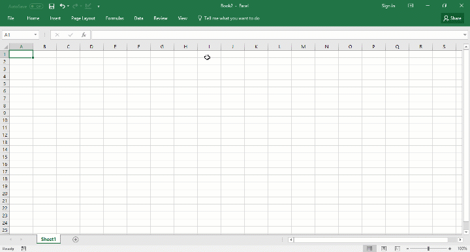Click the zoom slider handle
Screen dimensions: 470x252
[429, 249]
